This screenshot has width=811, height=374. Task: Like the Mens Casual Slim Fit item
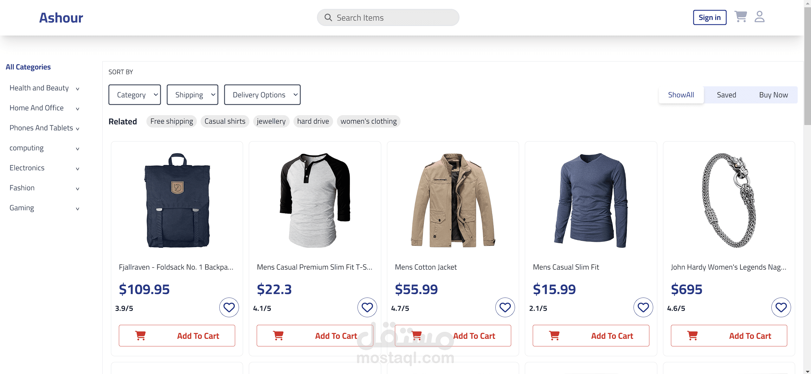point(643,307)
